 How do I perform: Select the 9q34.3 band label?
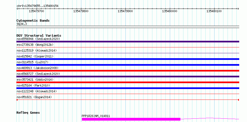tap(22, 24)
